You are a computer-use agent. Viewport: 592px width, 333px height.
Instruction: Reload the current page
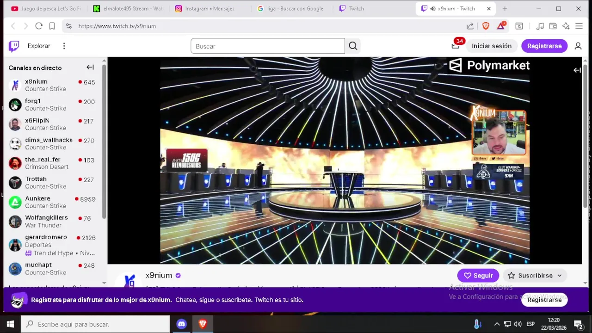tap(39, 26)
